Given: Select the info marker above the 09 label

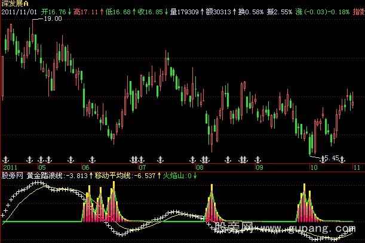Looking at the screenshot, I should pyautogui.click(x=258, y=159).
